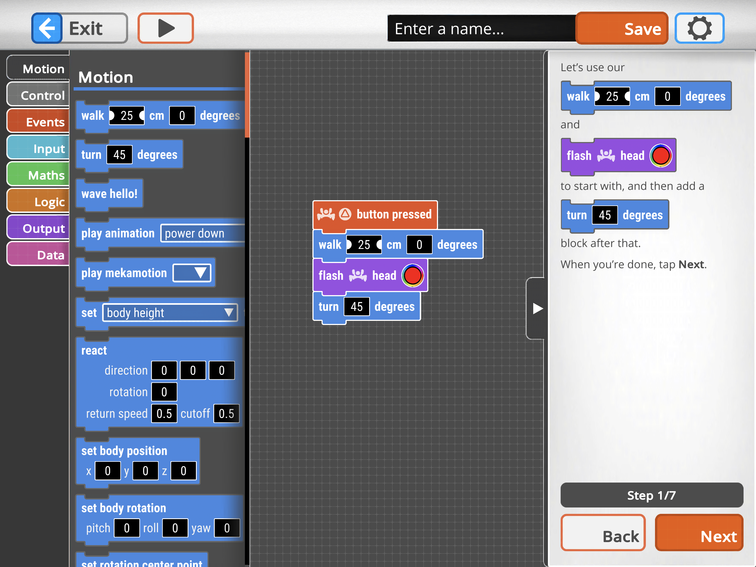
Task: Edit the palette walk block degrees value
Action: tap(182, 116)
